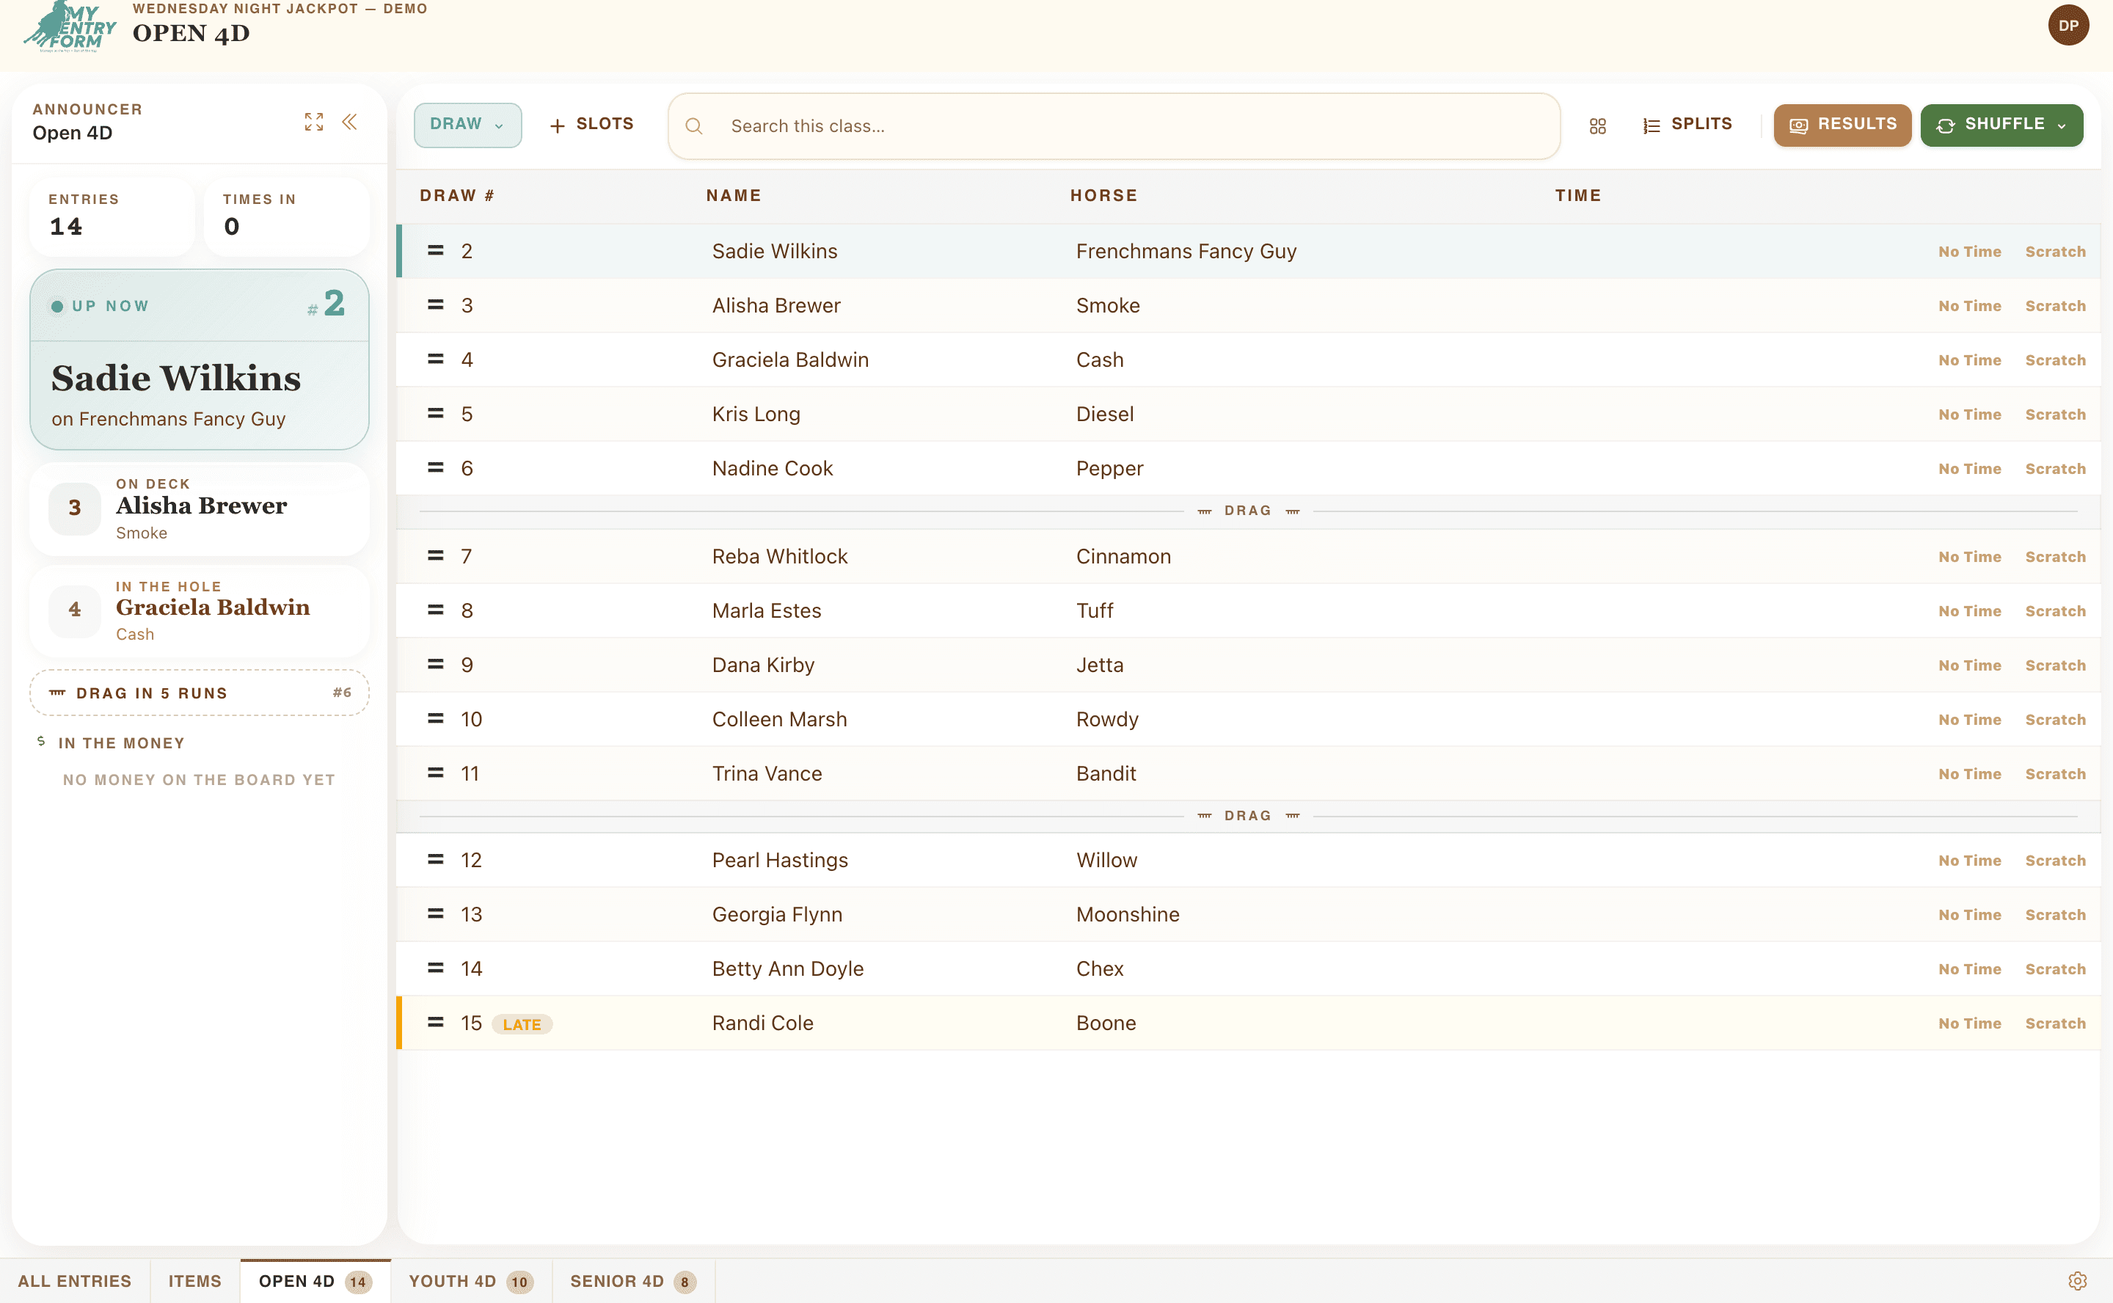2113x1303 pixels.
Task: Switch to grid view icon
Action: [x=1596, y=125]
